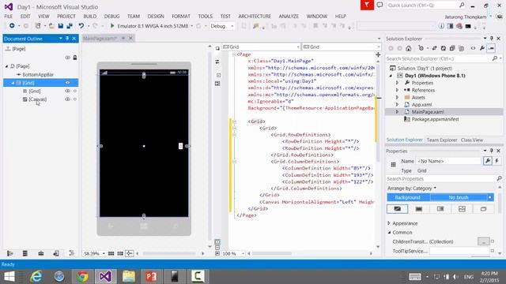Toggle visibility of selected [Grid] row
Image resolution: width=506 pixels, height=284 pixels.
click(67, 83)
